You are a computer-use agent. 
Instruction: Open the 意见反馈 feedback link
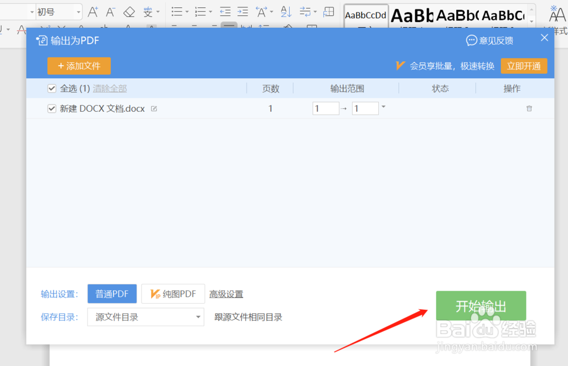(x=489, y=40)
